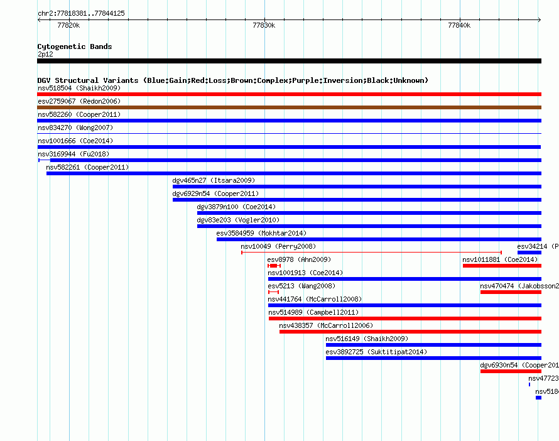Click the small red esv8978 glyph
The image size is (559, 441).
[274, 266]
